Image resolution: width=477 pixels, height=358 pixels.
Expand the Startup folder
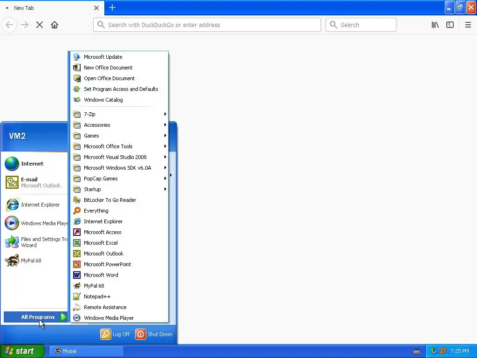[119, 189]
